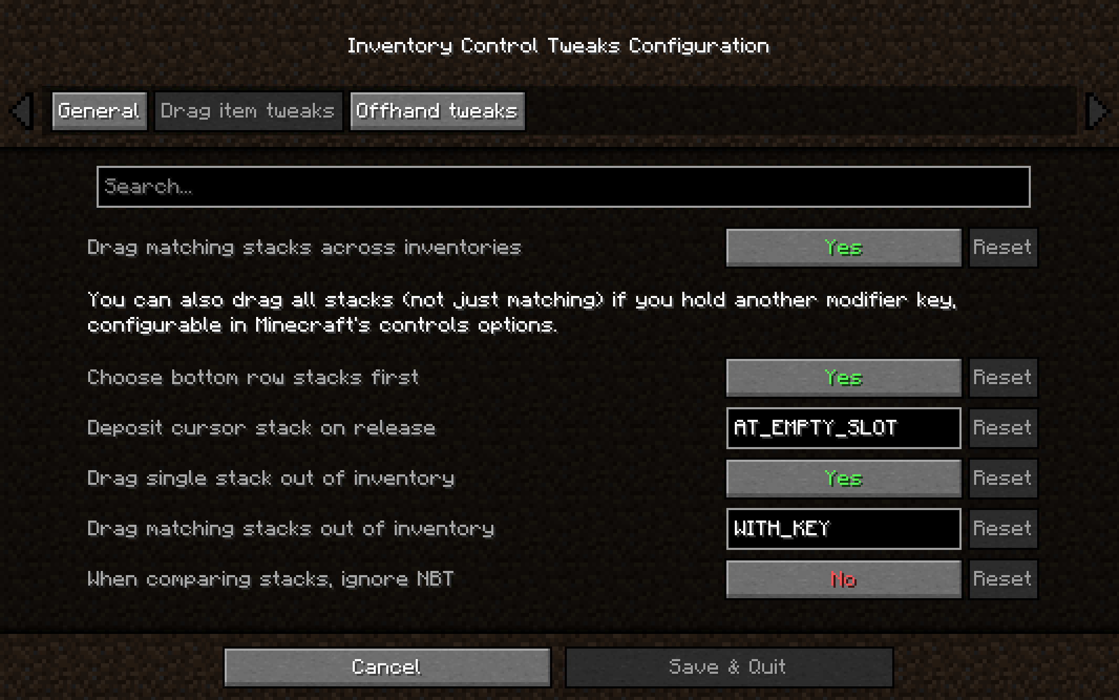Click Reset for choose bottom row stacks first
The image size is (1119, 700).
pos(1002,377)
